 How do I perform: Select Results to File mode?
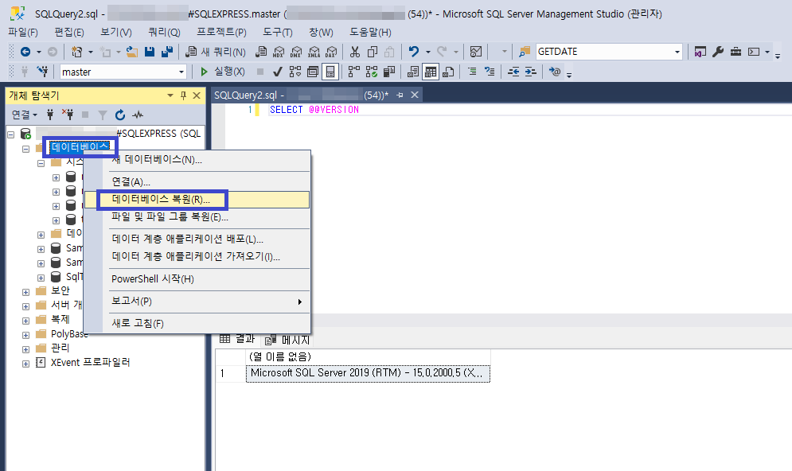[x=448, y=72]
